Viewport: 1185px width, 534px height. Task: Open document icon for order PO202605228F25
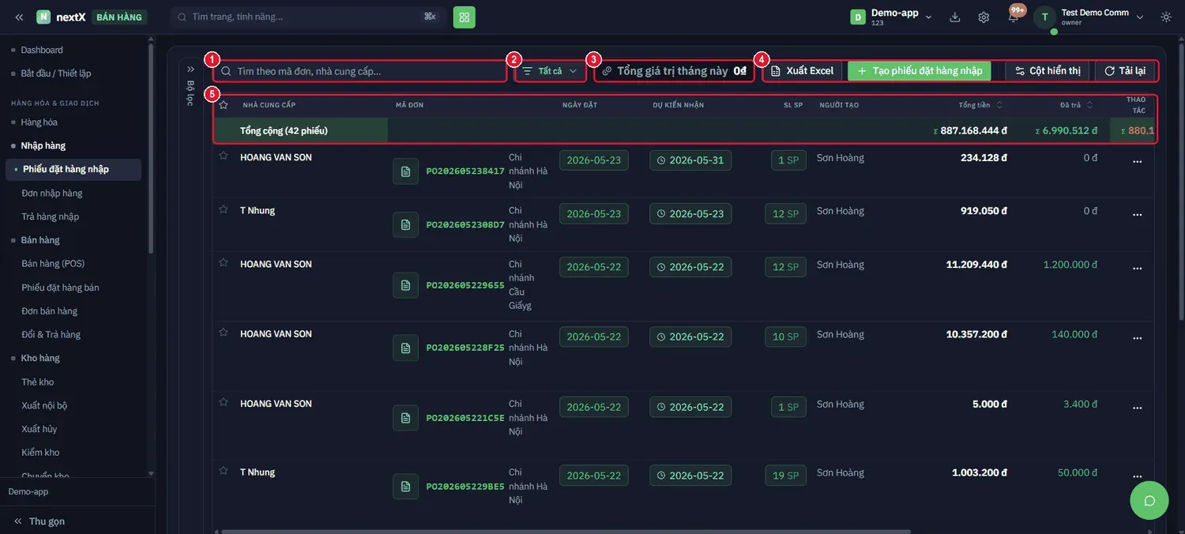(405, 348)
